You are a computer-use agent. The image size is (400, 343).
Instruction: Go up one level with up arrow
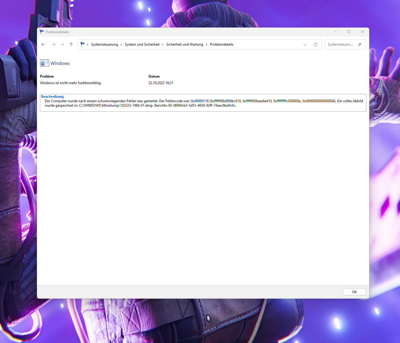click(x=71, y=44)
